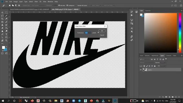Click the Select and Mask button
The width and height of the screenshot is (183, 103).
108,5
